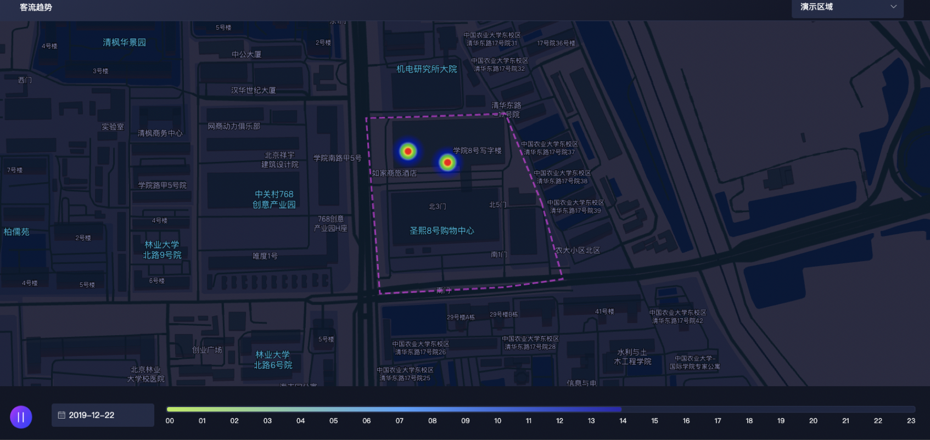930x440 pixels.
Task: Click the timeline progress bar's gradient fill
Action: point(394,409)
